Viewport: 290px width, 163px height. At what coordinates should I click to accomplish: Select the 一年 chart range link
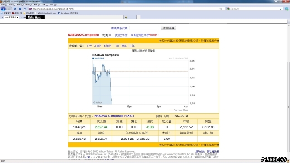116,46
